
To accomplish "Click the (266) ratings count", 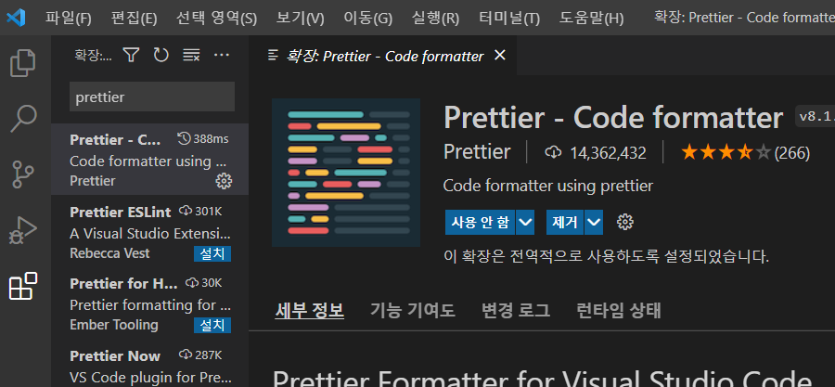I will coord(792,153).
